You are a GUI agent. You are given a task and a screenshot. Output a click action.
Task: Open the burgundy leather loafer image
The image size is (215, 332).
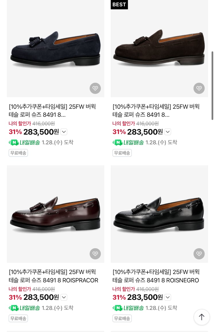pyautogui.click(x=56, y=214)
